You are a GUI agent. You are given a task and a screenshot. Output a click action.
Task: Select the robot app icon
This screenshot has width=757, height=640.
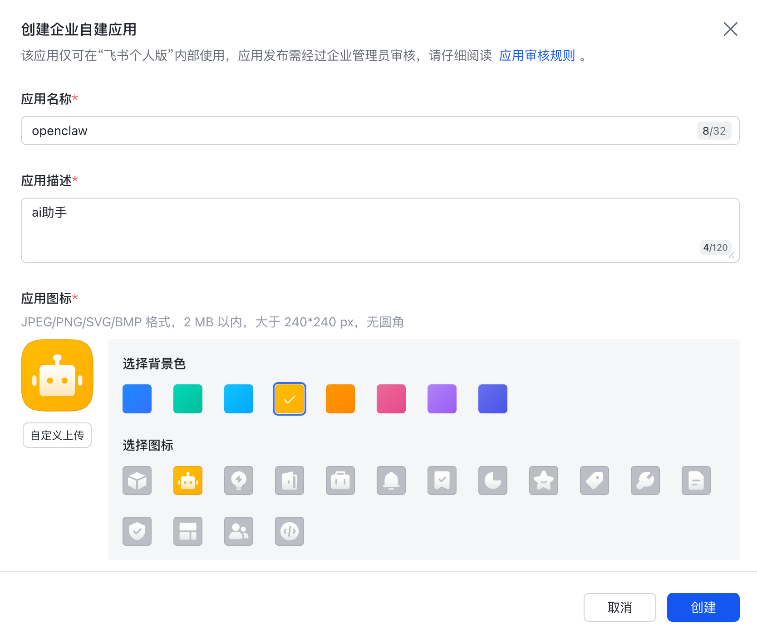pyautogui.click(x=187, y=480)
